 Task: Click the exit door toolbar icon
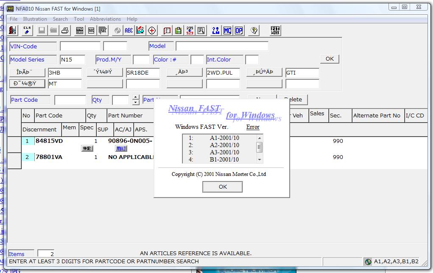13,30
